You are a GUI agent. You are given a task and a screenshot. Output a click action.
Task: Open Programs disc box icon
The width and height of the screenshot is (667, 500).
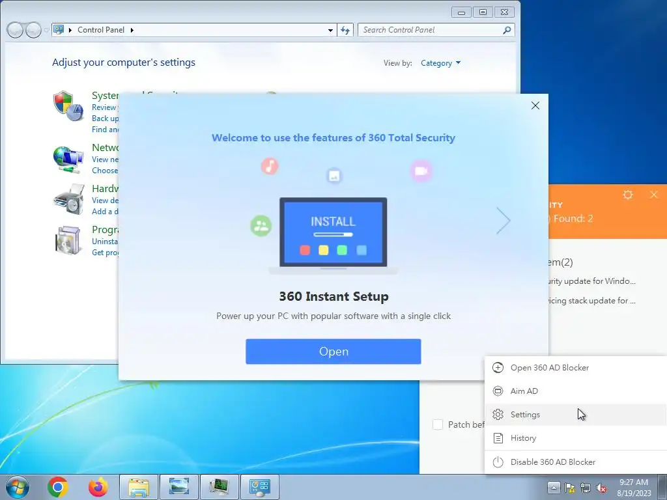68,240
